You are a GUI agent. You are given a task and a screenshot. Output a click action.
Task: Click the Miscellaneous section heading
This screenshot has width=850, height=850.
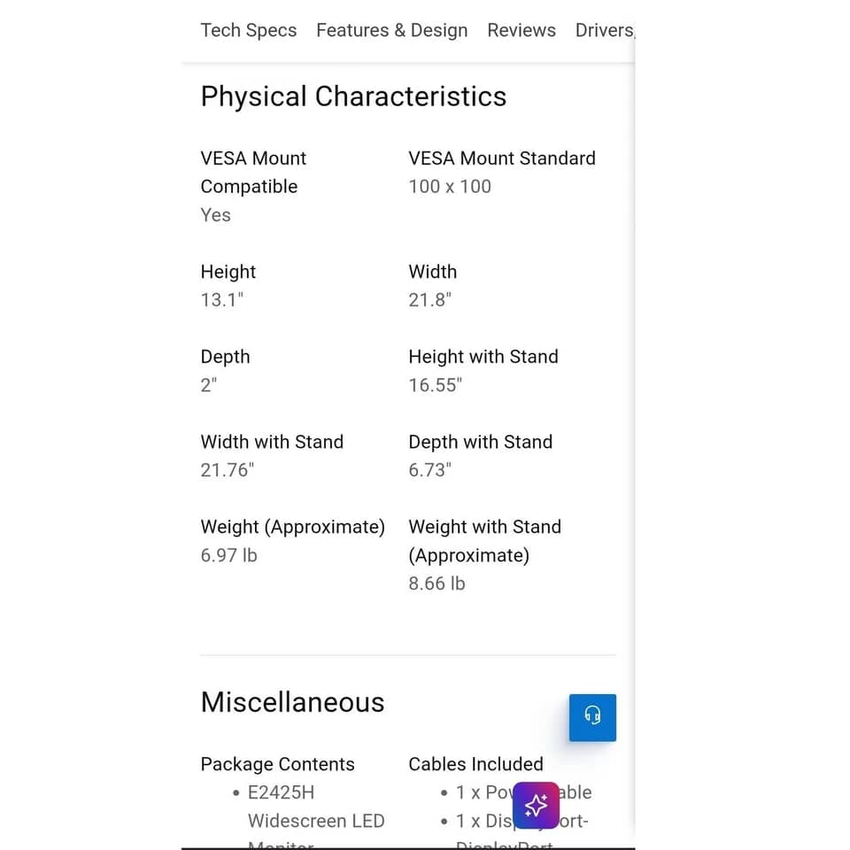[293, 702]
